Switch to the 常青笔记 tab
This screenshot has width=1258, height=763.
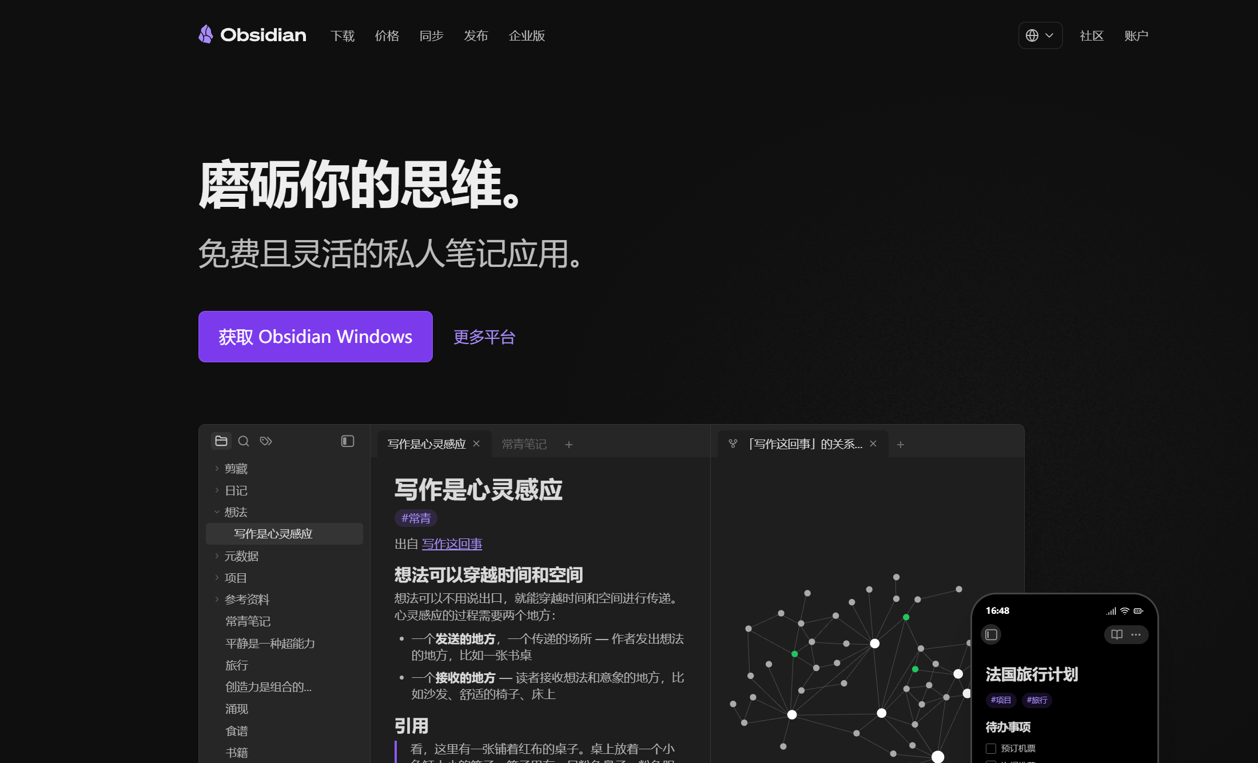tap(524, 444)
